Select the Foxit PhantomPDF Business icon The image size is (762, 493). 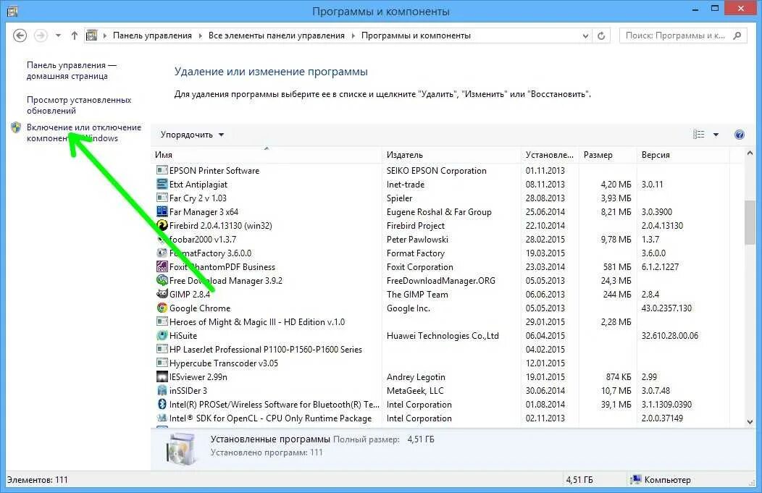162,266
